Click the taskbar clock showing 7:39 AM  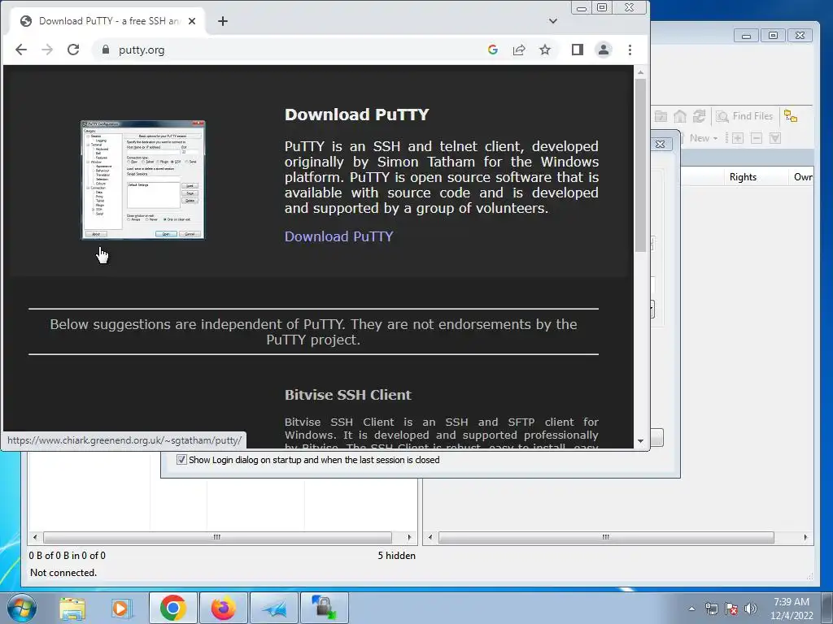point(792,609)
